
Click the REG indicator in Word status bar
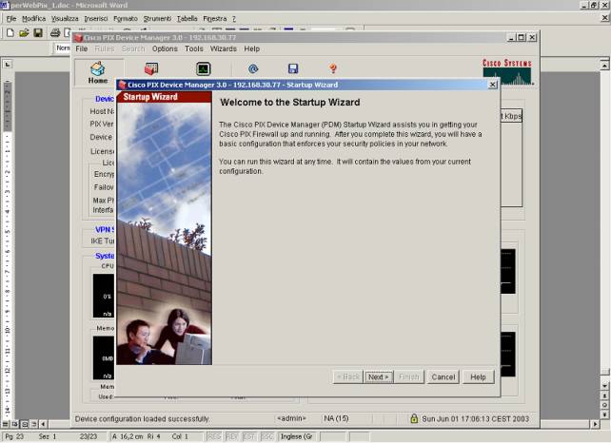tap(214, 436)
